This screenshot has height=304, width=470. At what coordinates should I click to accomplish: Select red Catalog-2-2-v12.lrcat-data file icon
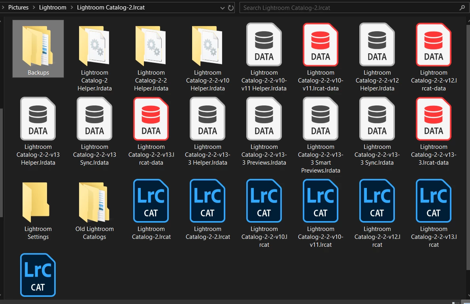tap(433, 45)
